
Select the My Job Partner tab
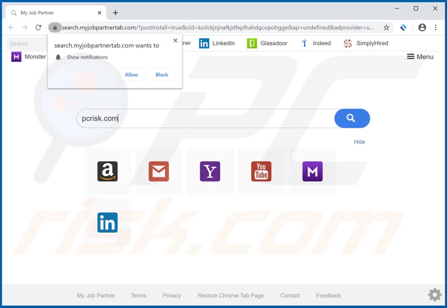tap(56, 13)
